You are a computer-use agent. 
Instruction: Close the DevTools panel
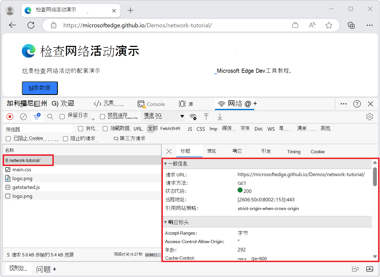(370, 104)
